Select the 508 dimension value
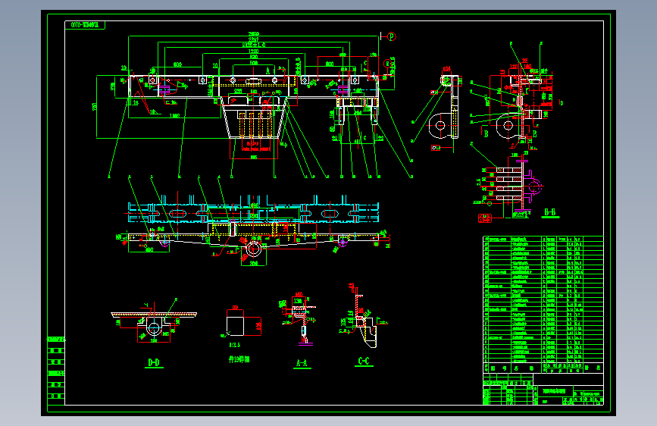The image size is (657, 426). 254,63
